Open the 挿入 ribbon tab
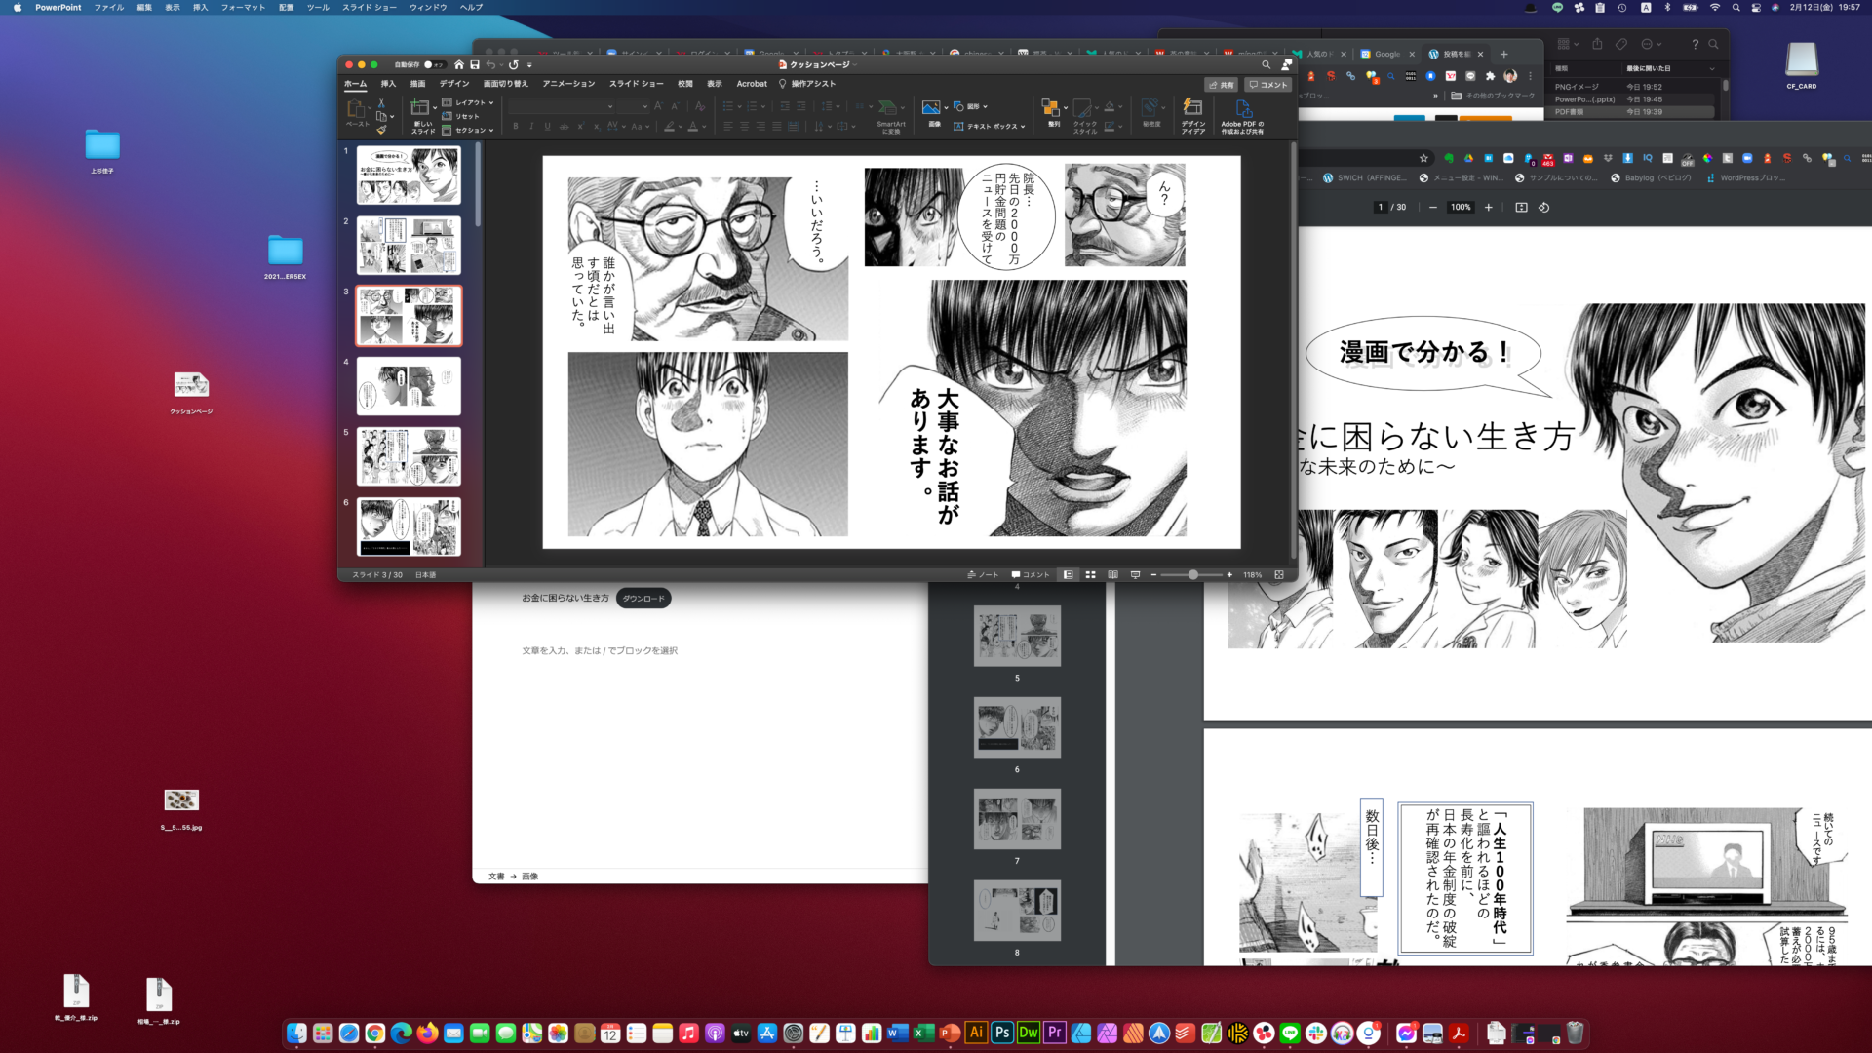The width and height of the screenshot is (1872, 1053). click(x=388, y=84)
